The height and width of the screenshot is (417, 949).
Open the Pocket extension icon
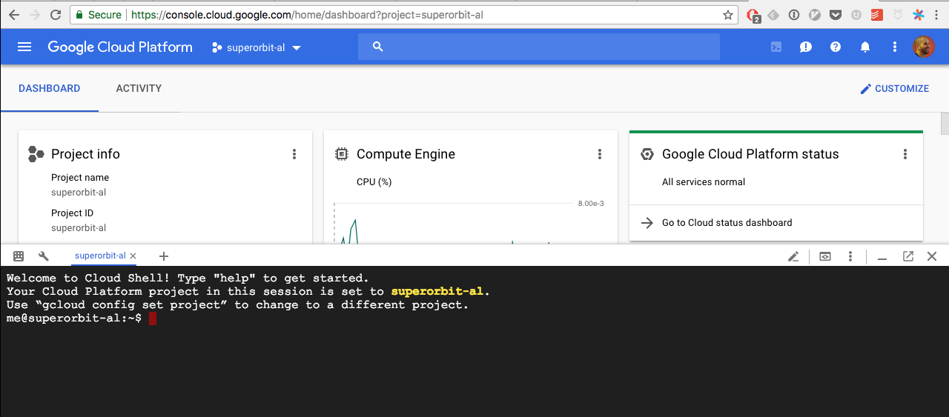[x=836, y=14]
